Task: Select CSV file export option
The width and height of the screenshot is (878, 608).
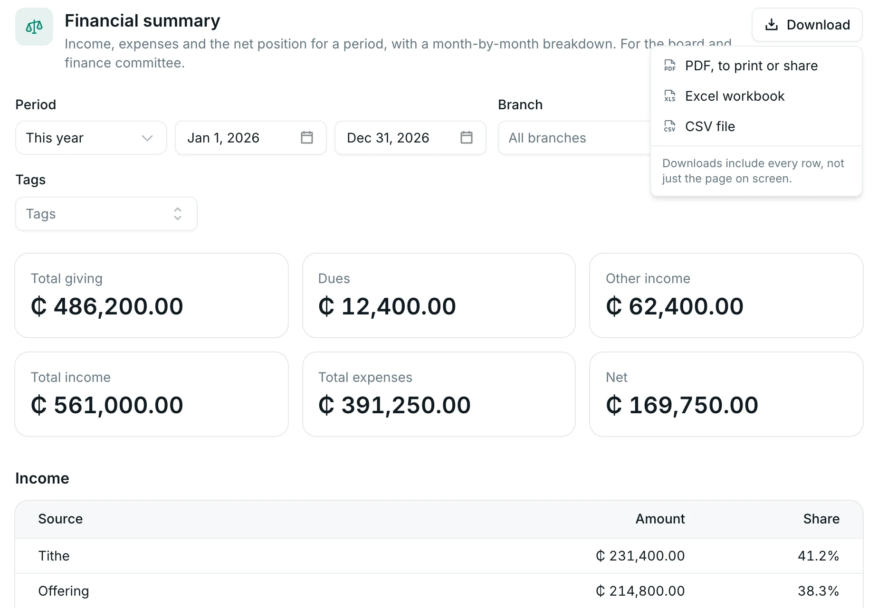Action: coord(756,126)
